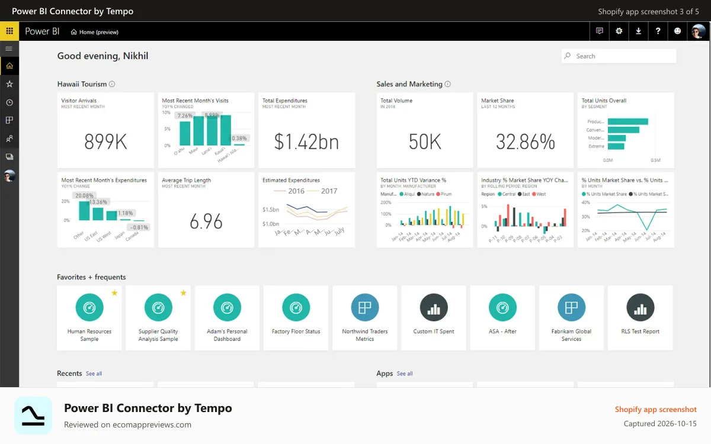711x444 pixels.
Task: Click the Search input field
Action: 619,56
